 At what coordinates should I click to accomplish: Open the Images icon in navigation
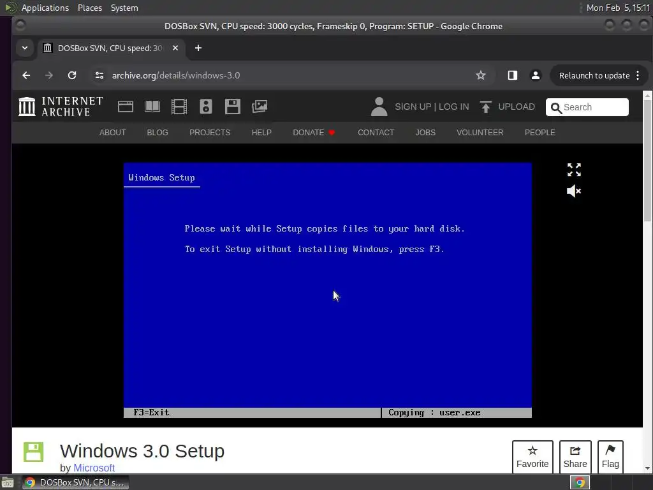pos(260,107)
